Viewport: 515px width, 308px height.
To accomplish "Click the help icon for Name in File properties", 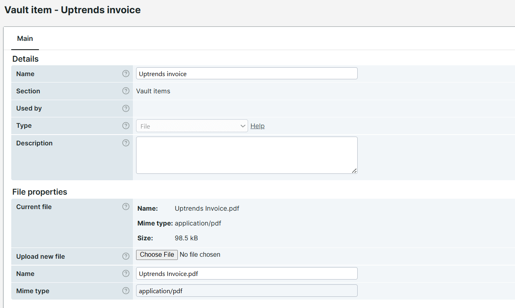I will coord(126,274).
